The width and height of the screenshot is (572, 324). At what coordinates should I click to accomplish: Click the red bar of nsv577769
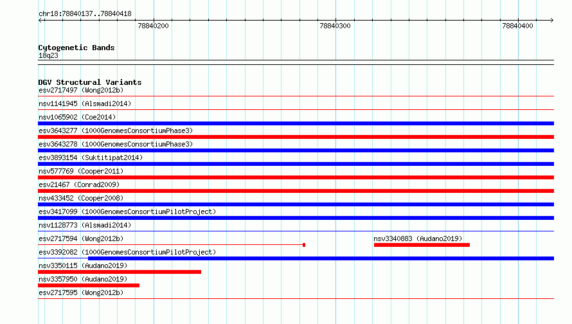[296, 177]
